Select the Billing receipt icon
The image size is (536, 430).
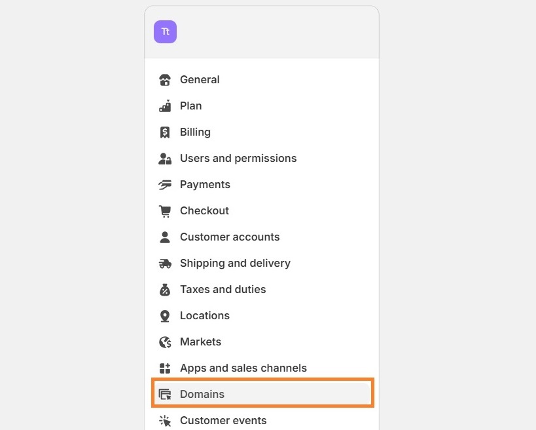click(x=165, y=132)
